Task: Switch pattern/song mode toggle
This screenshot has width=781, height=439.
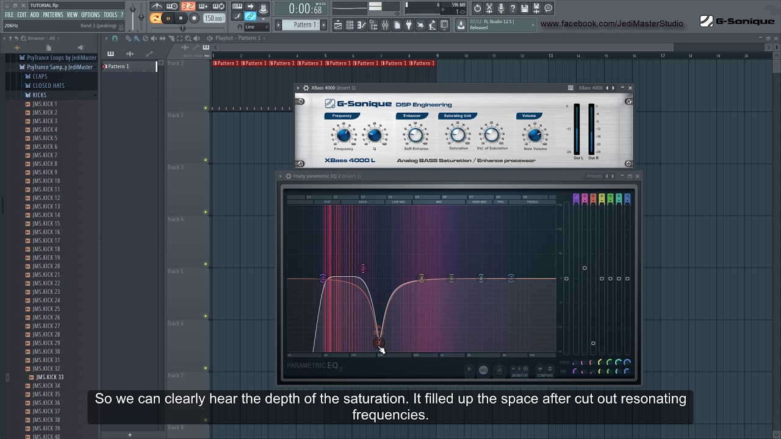Action: 156,18
